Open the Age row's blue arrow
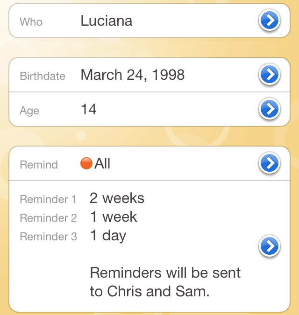 click(x=269, y=109)
